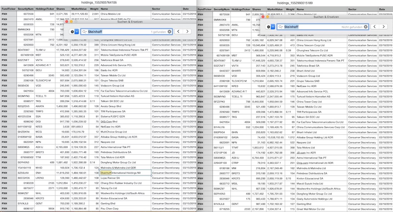Select the SecurityNum column header in left window

(x=26, y=9)
